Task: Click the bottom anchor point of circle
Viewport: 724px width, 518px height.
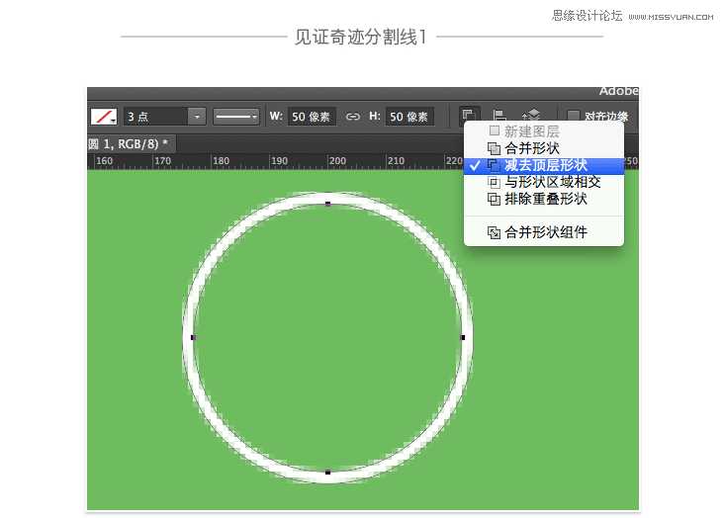Action: coord(327,473)
